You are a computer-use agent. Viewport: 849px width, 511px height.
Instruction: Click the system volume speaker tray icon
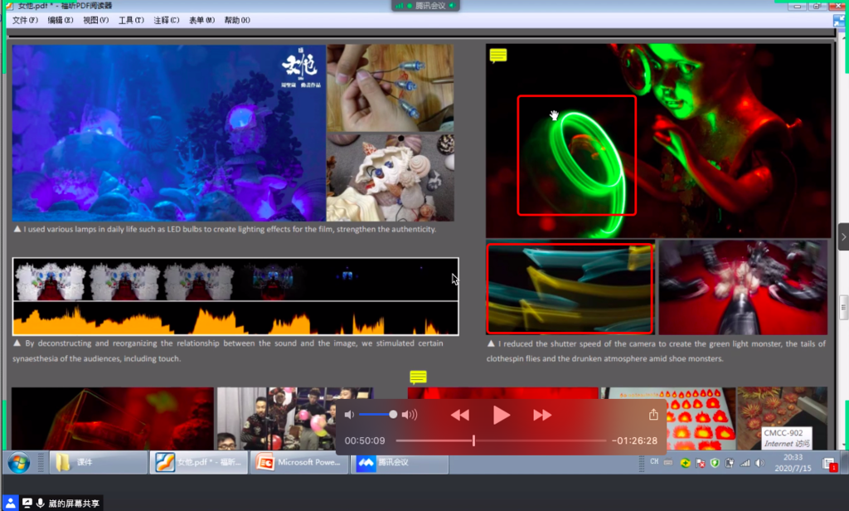point(759,463)
